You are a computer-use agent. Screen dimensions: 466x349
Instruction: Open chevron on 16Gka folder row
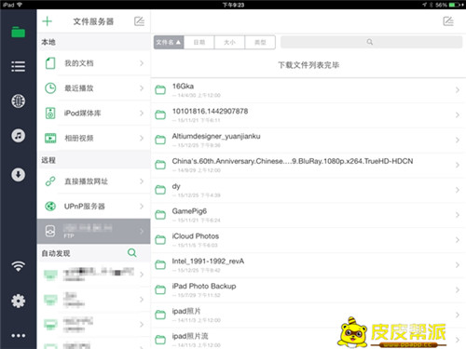458,90
